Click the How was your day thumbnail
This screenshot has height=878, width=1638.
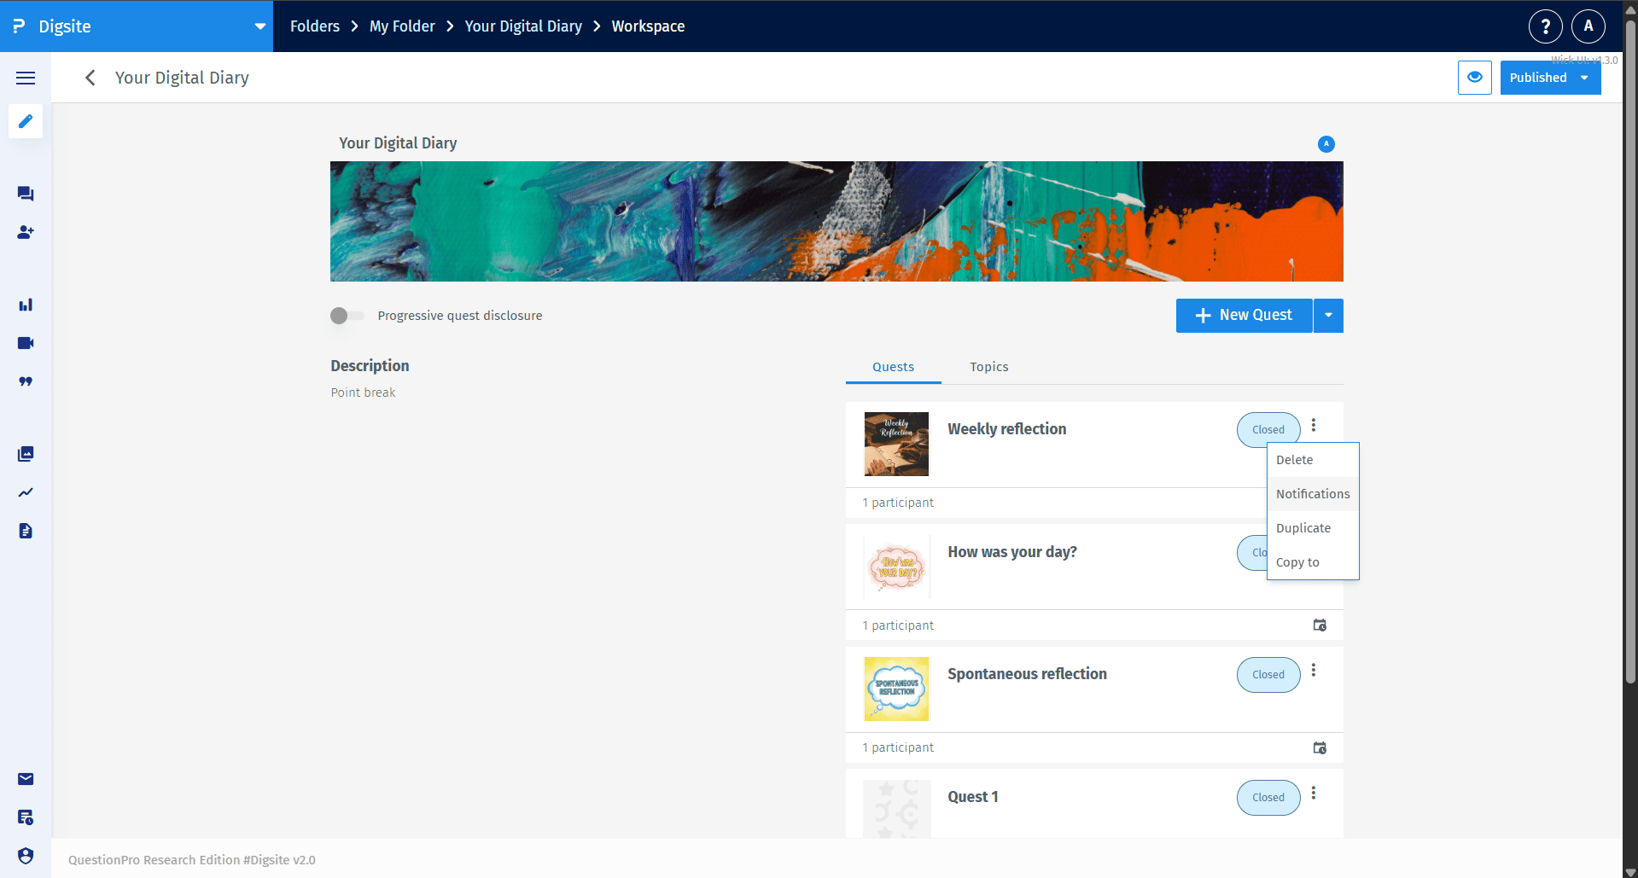(x=896, y=567)
